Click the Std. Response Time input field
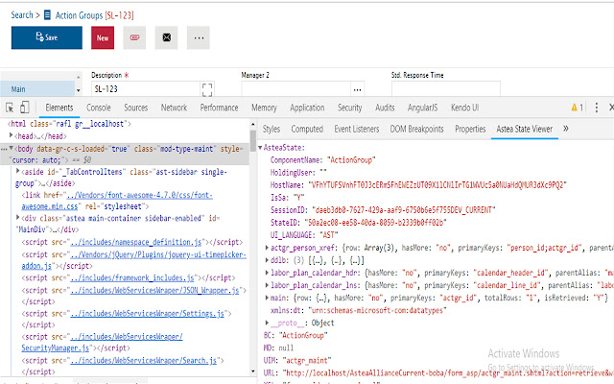This screenshot has height=384, width=614. click(x=445, y=89)
